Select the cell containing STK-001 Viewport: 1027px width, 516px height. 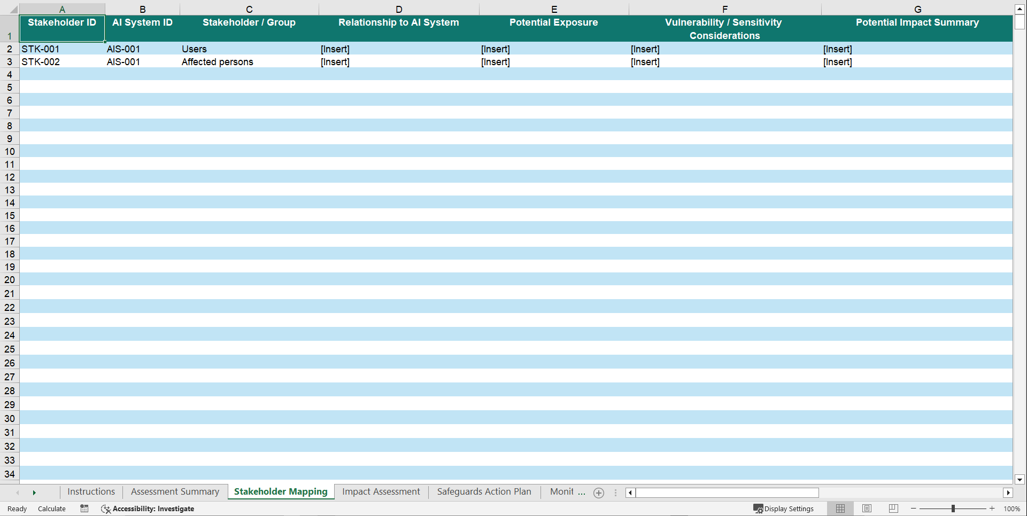pyautogui.click(x=62, y=49)
